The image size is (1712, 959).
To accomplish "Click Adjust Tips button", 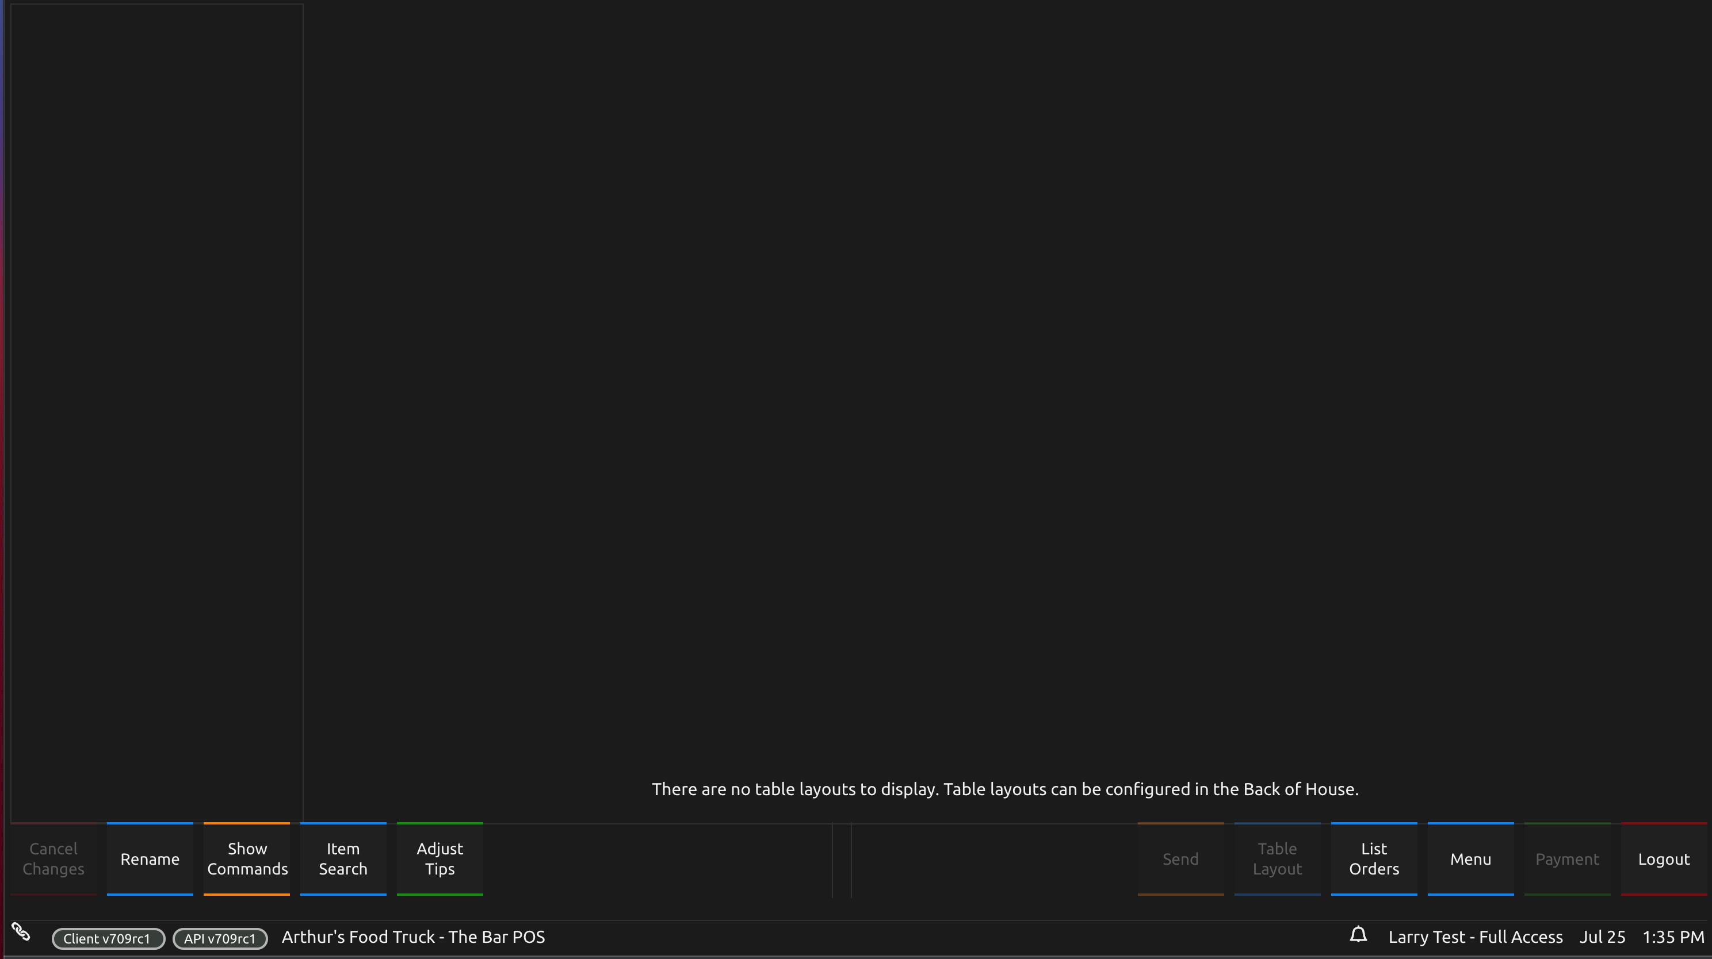I will point(440,859).
